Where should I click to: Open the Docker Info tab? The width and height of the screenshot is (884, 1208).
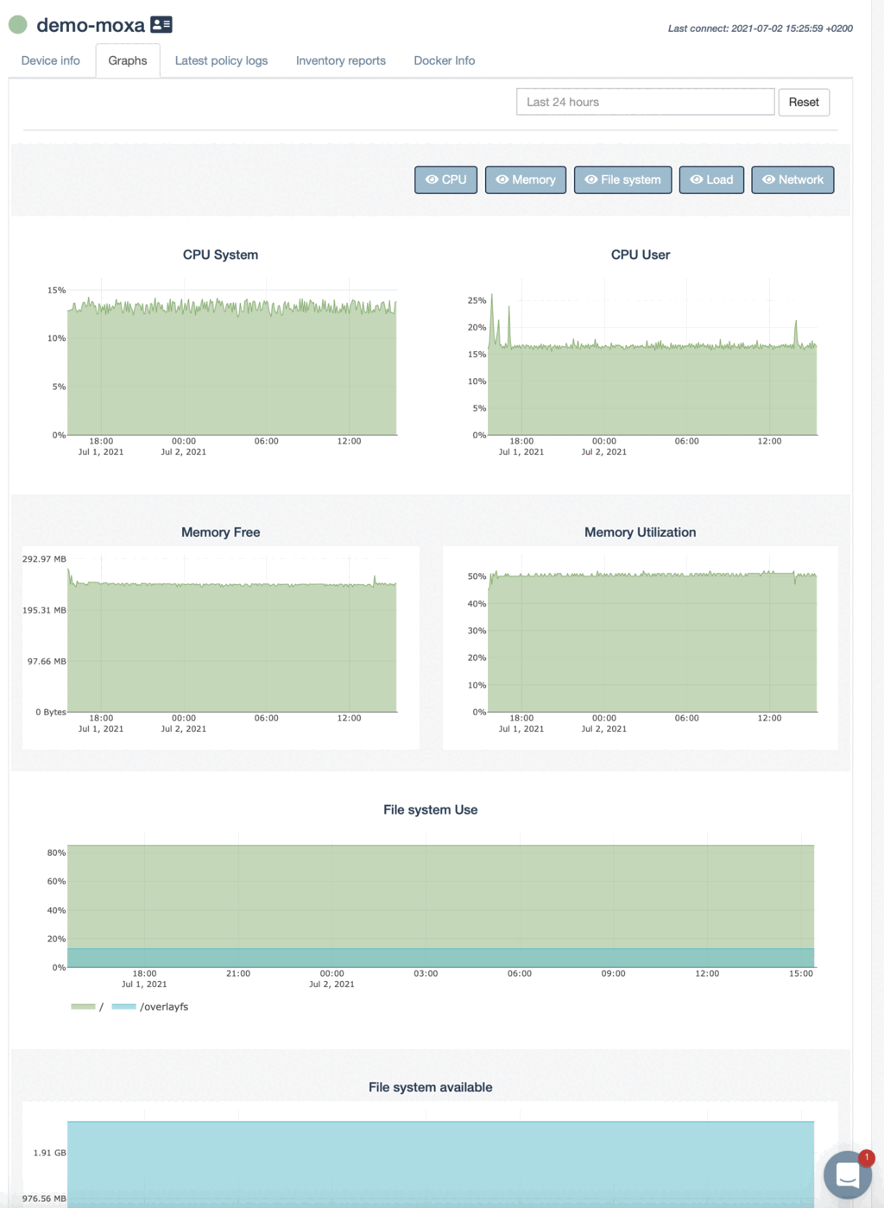click(445, 60)
